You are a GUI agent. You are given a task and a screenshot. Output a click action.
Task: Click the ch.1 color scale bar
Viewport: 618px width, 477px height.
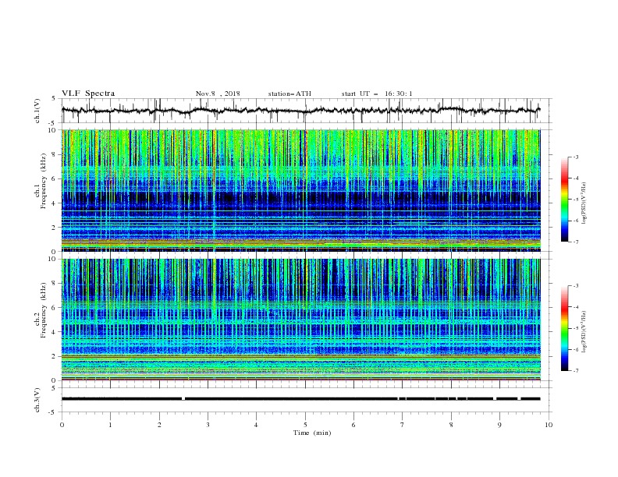565,199
